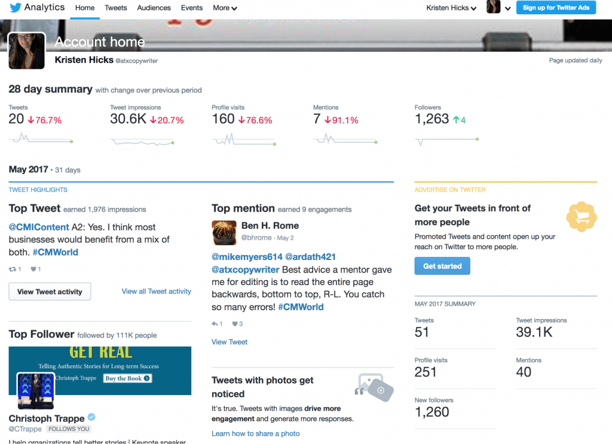Click Christoph Trappe profile picture
Screen dimensions: 612x444
coord(35,391)
